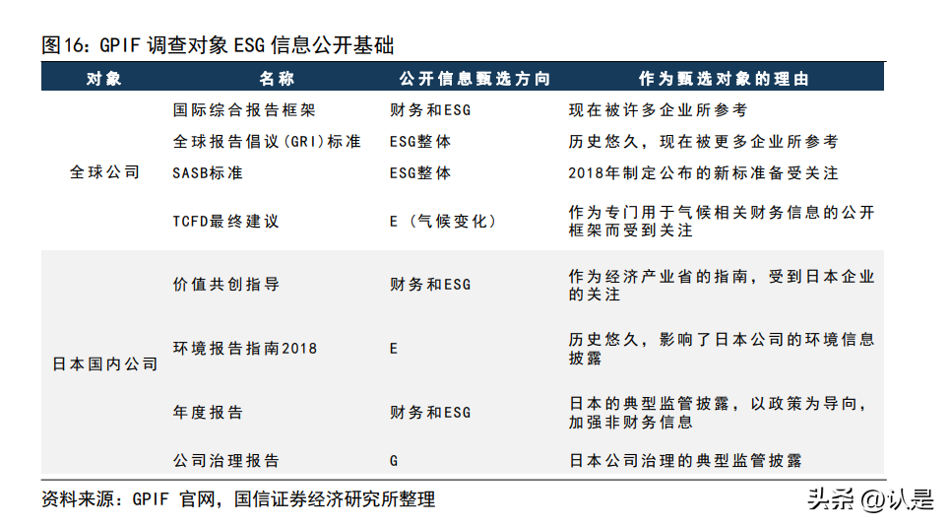This screenshot has height=527, width=950.
Task: Click the reason text '作为专门用于气候相关财务信息的公开框架而受到关注'
Action: click(722, 222)
